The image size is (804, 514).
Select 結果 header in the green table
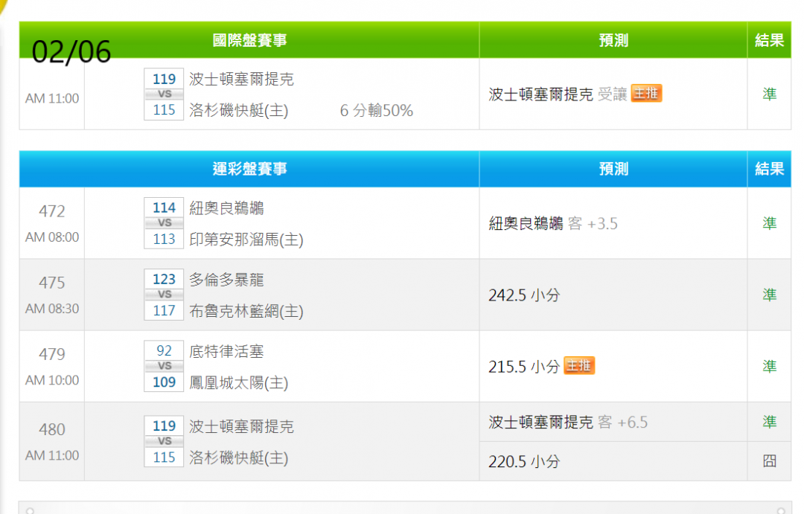769,40
